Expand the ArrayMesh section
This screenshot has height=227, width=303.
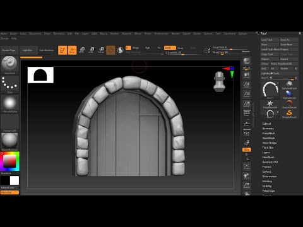tap(268, 133)
